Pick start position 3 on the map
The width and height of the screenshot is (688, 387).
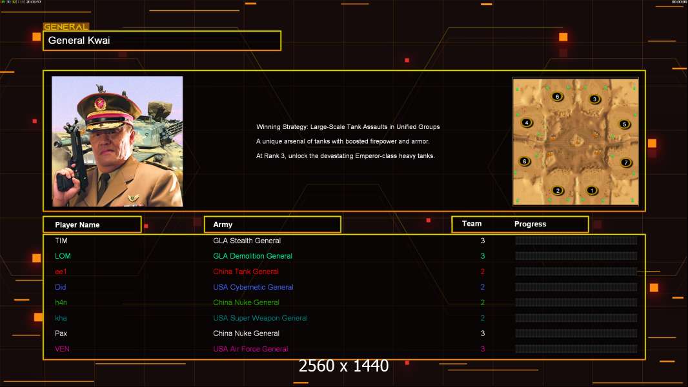(x=594, y=99)
